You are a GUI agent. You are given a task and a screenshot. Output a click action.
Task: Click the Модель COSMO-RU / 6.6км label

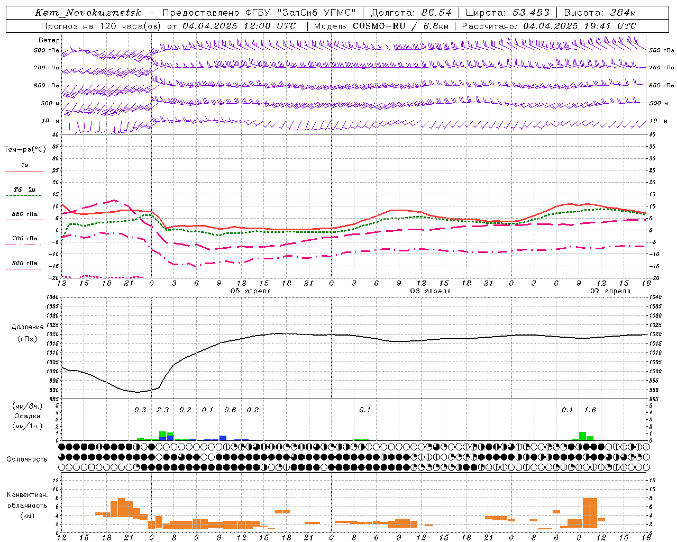coord(381,26)
